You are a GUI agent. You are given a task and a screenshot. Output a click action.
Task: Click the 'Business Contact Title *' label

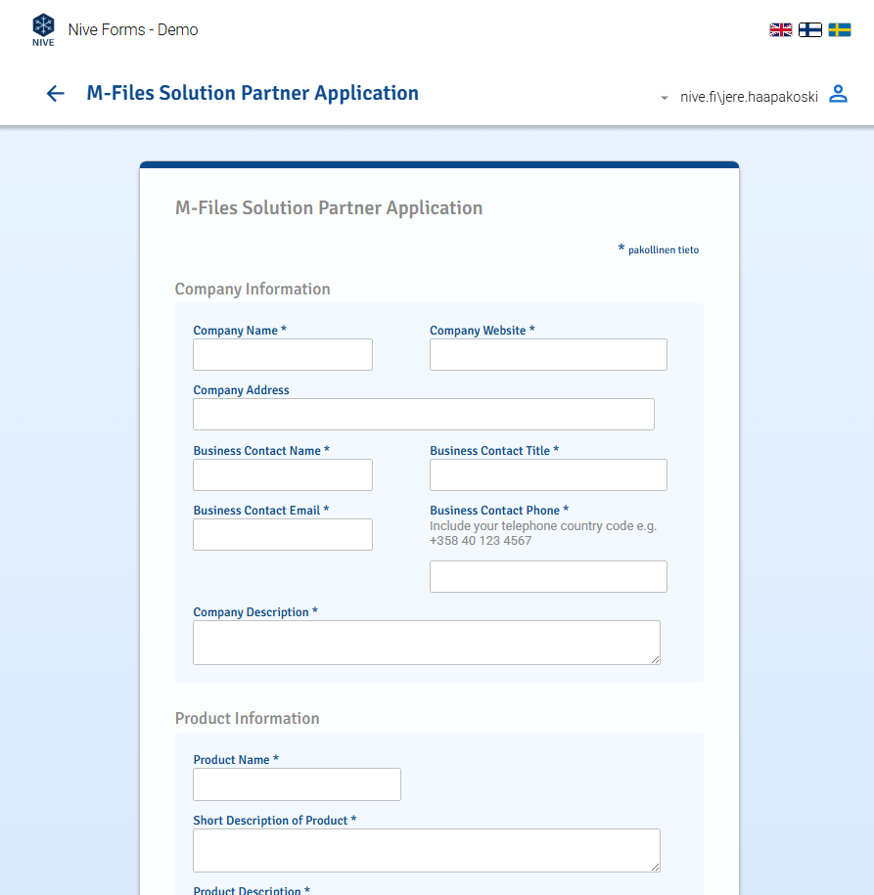pyautogui.click(x=494, y=450)
